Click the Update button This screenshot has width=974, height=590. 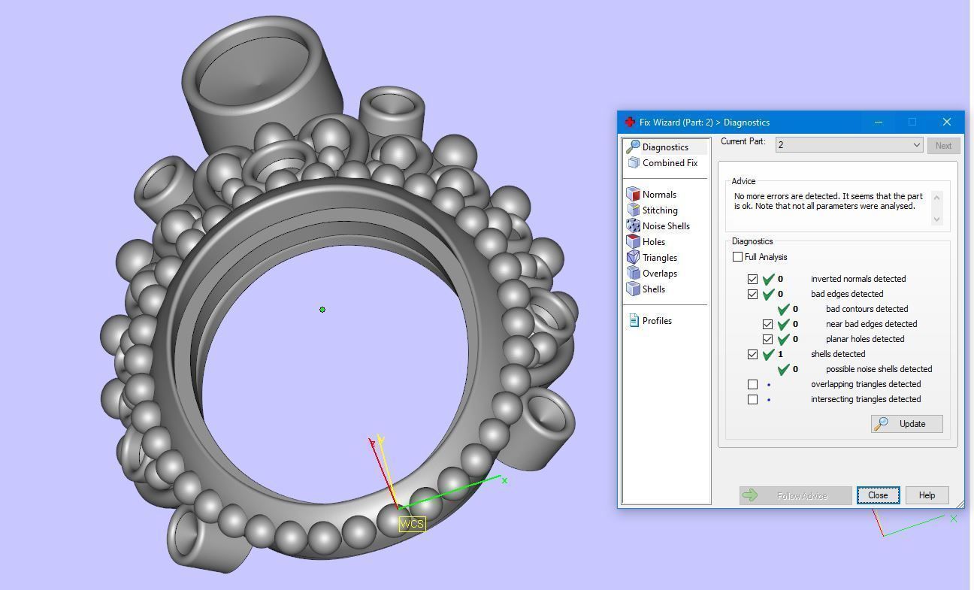906,424
